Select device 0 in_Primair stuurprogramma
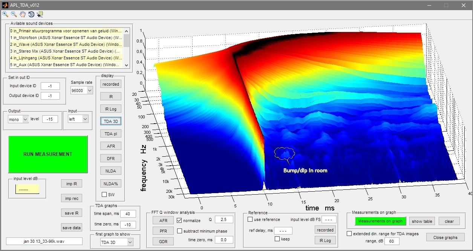 click(66, 31)
